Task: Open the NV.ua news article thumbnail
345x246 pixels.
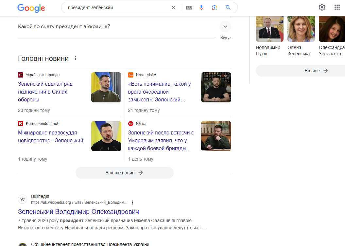Action: coord(216,136)
